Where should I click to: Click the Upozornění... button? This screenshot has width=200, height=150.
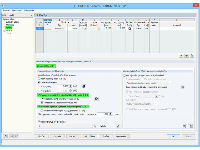click(122, 136)
